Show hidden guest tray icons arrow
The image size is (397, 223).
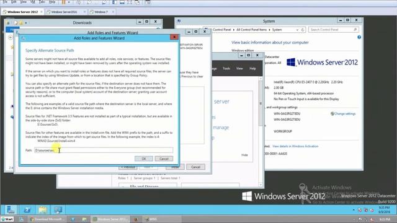[x=354, y=210]
